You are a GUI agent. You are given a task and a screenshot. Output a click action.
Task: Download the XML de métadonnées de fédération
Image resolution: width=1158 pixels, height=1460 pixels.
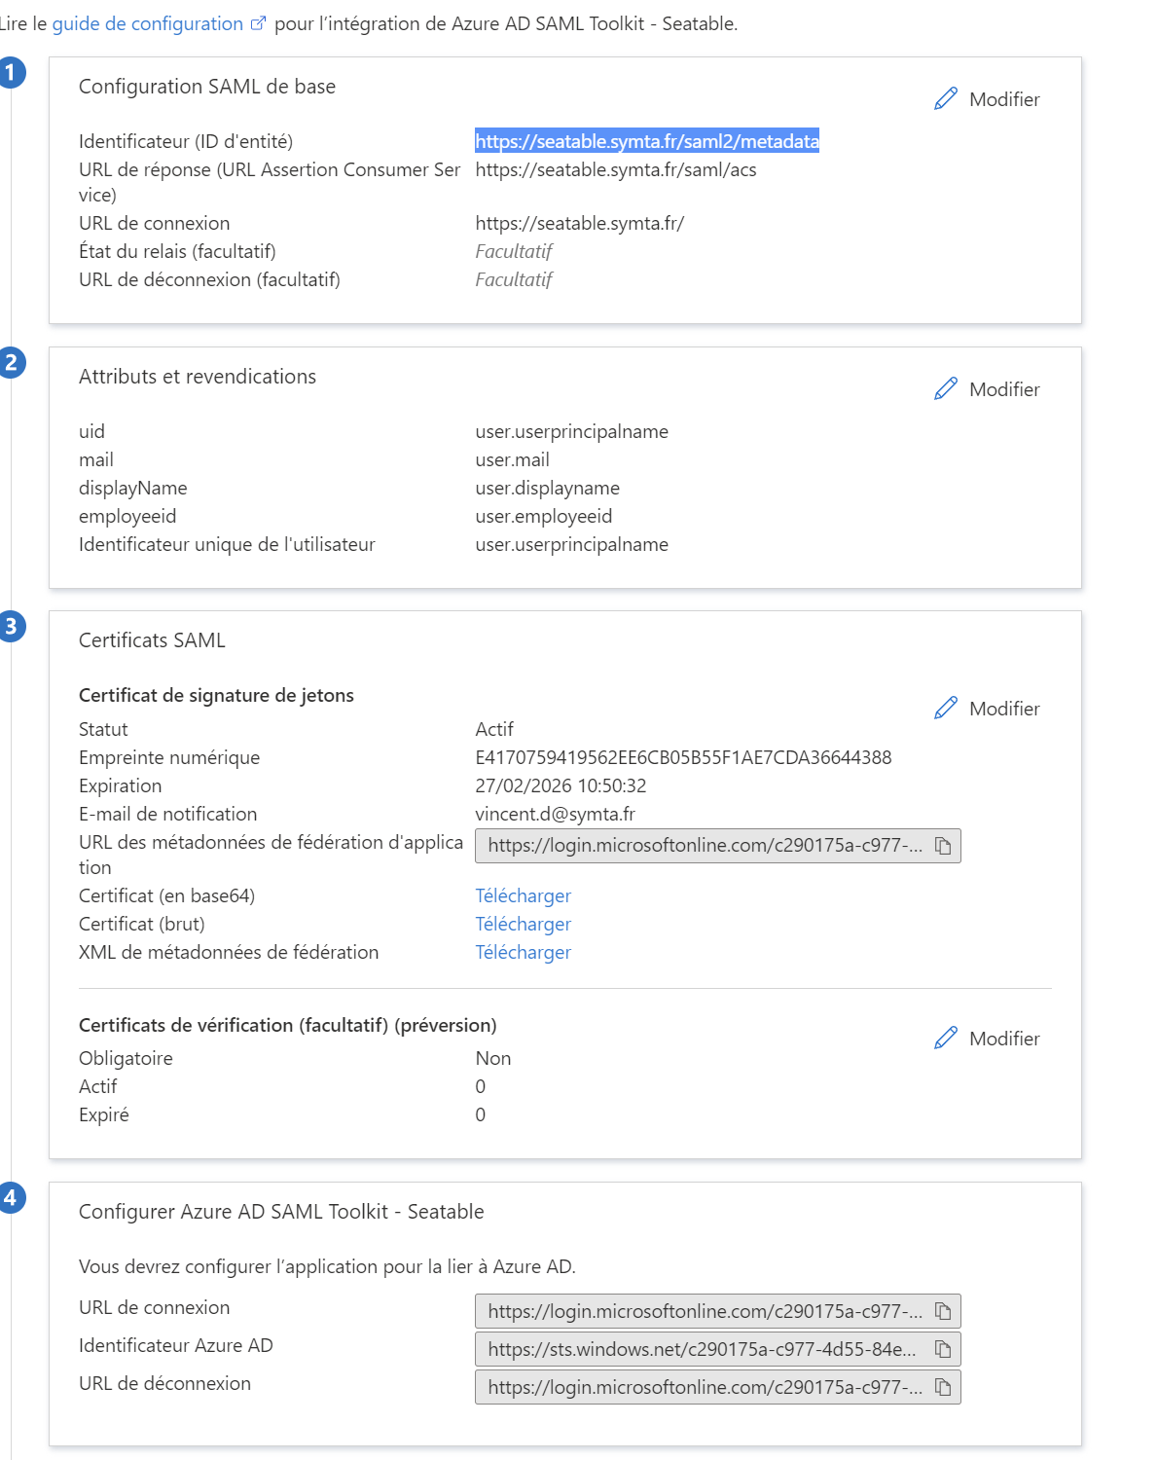[x=523, y=952]
